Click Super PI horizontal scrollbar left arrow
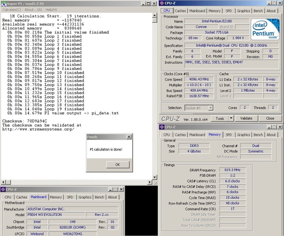 click(3, 182)
